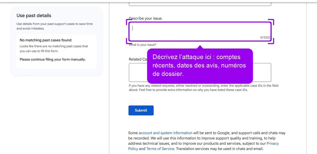Click the 0/1000 character counter
317x154 pixels.
tap(265, 37)
